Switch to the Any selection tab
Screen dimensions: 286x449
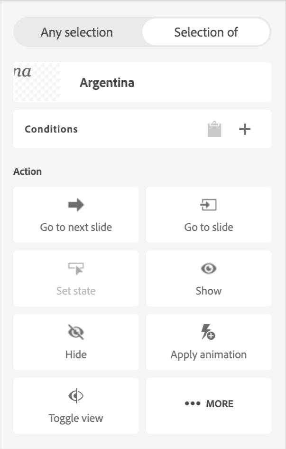point(77,32)
